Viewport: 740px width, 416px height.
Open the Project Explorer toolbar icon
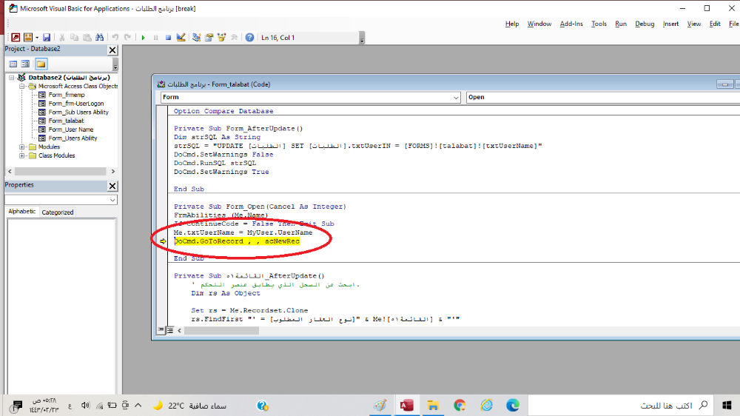tap(196, 37)
